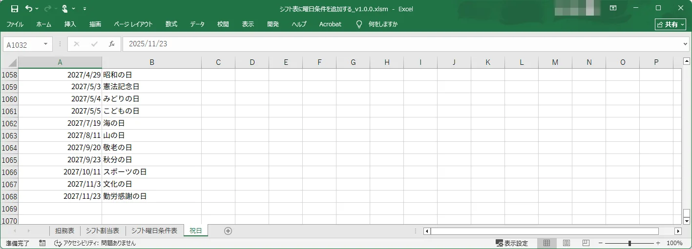Open the ヘルプ ribbon tab
Image resolution: width=692 pixels, height=249 pixels.
coord(299,24)
